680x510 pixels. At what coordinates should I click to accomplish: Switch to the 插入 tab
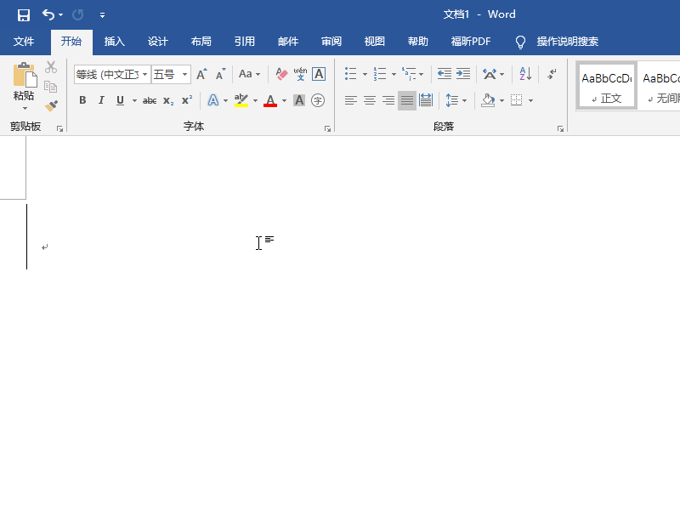[115, 42]
